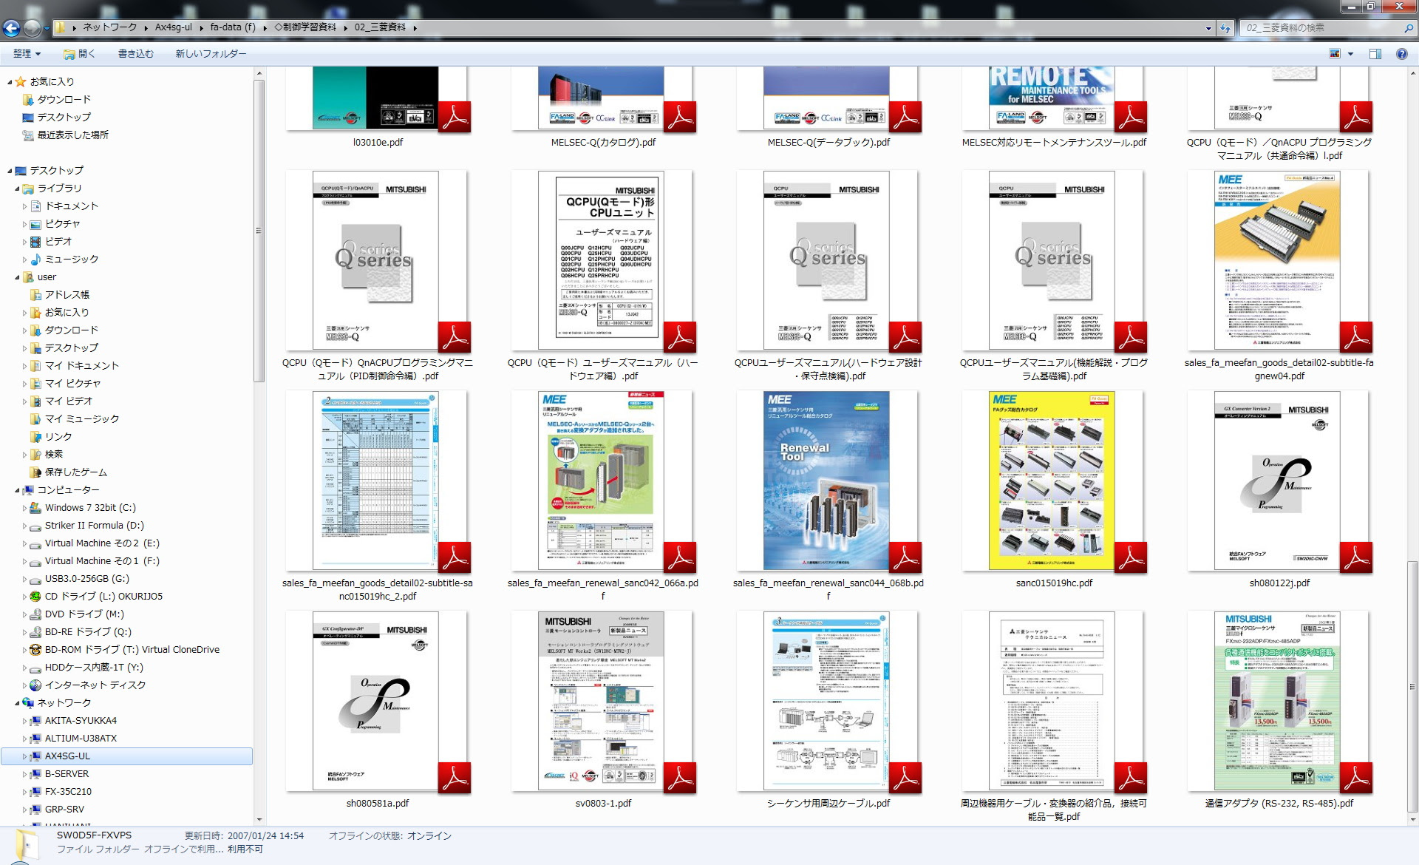Select Striker II Formula (D:) drive
Screen dimensions: 1419x865
94,526
